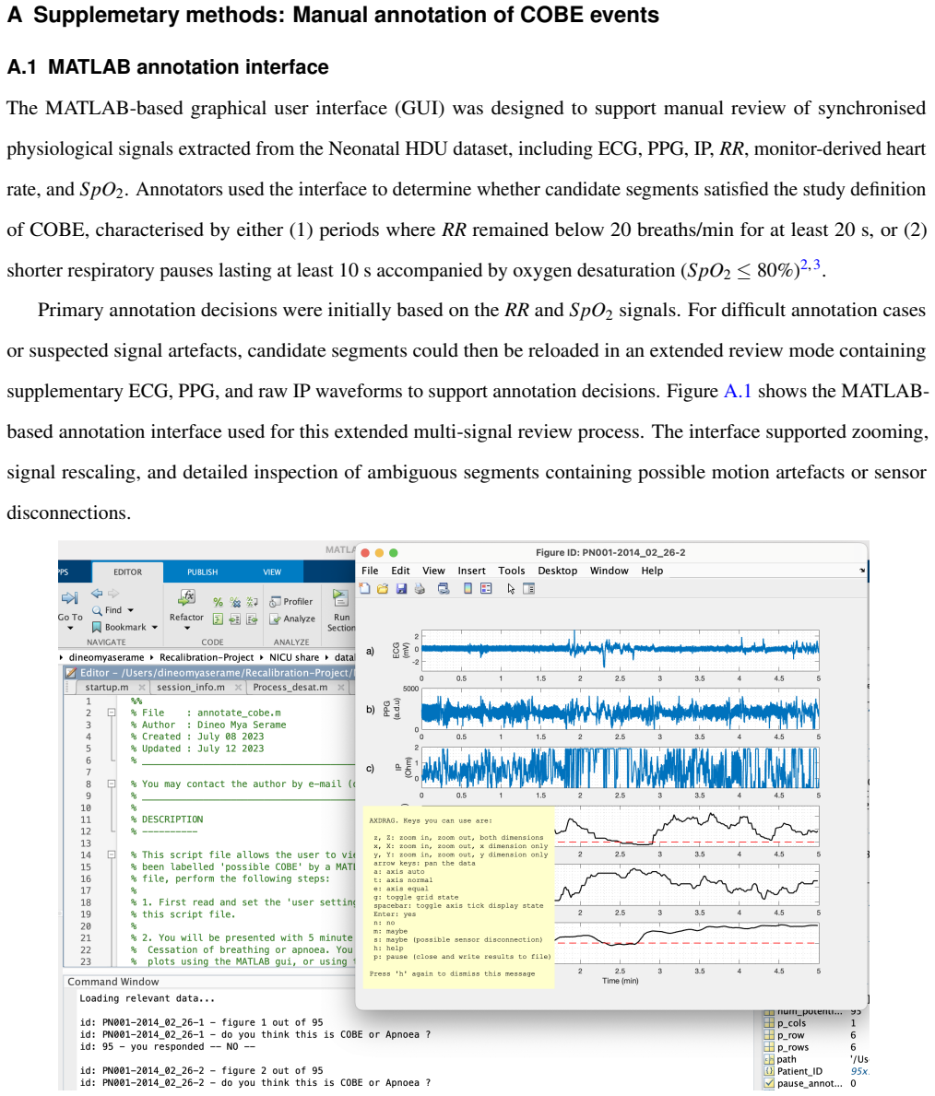Click NICU share in the path breadcrumb

tap(294, 658)
